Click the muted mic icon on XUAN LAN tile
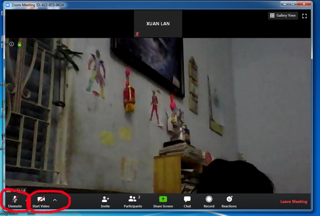The width and height of the screenshot is (320, 216). tap(137, 34)
